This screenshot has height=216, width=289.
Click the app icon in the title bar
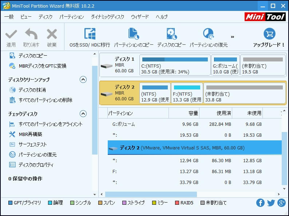click(x=6, y=6)
